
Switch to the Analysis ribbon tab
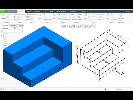pyautogui.click(x=29, y=11)
